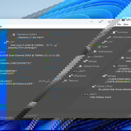131x131 pixels.
Task: Open the File menu in Speccy
Action: [119, 24]
